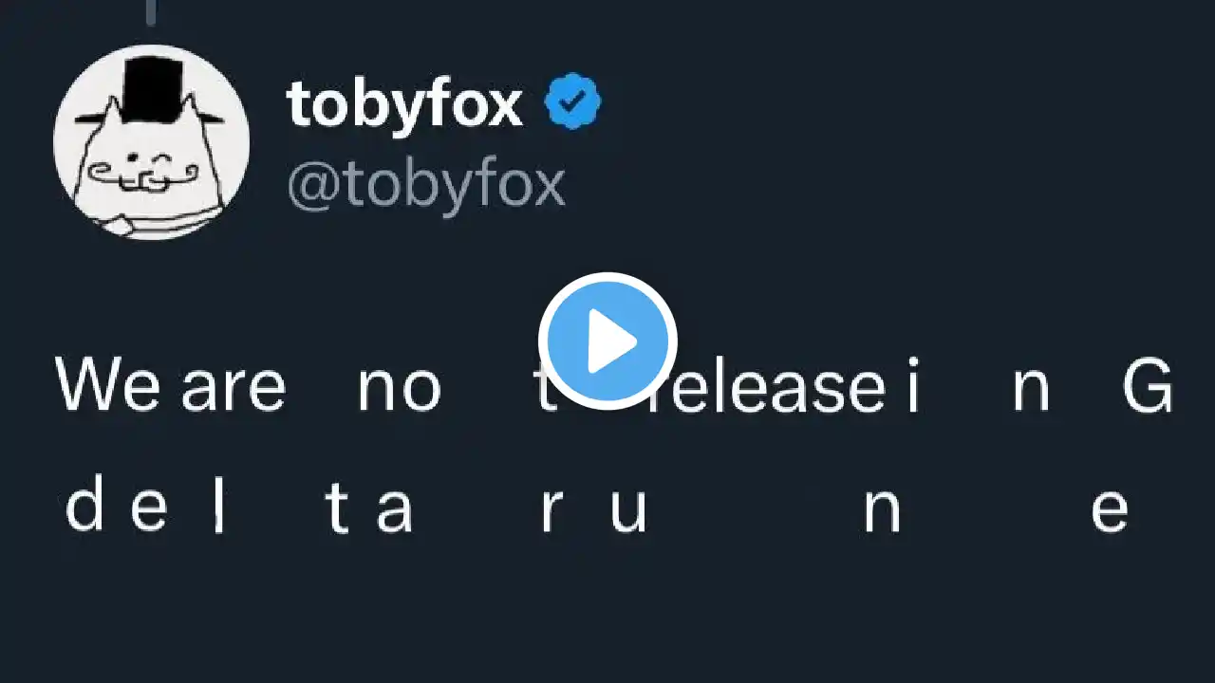Click the thread connector line above the avatar

[x=152, y=12]
